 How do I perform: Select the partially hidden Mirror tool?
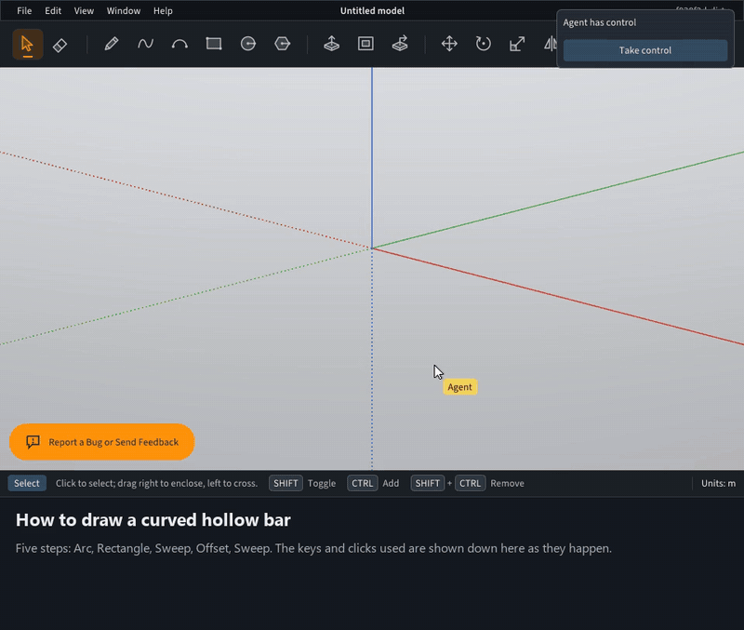click(550, 44)
